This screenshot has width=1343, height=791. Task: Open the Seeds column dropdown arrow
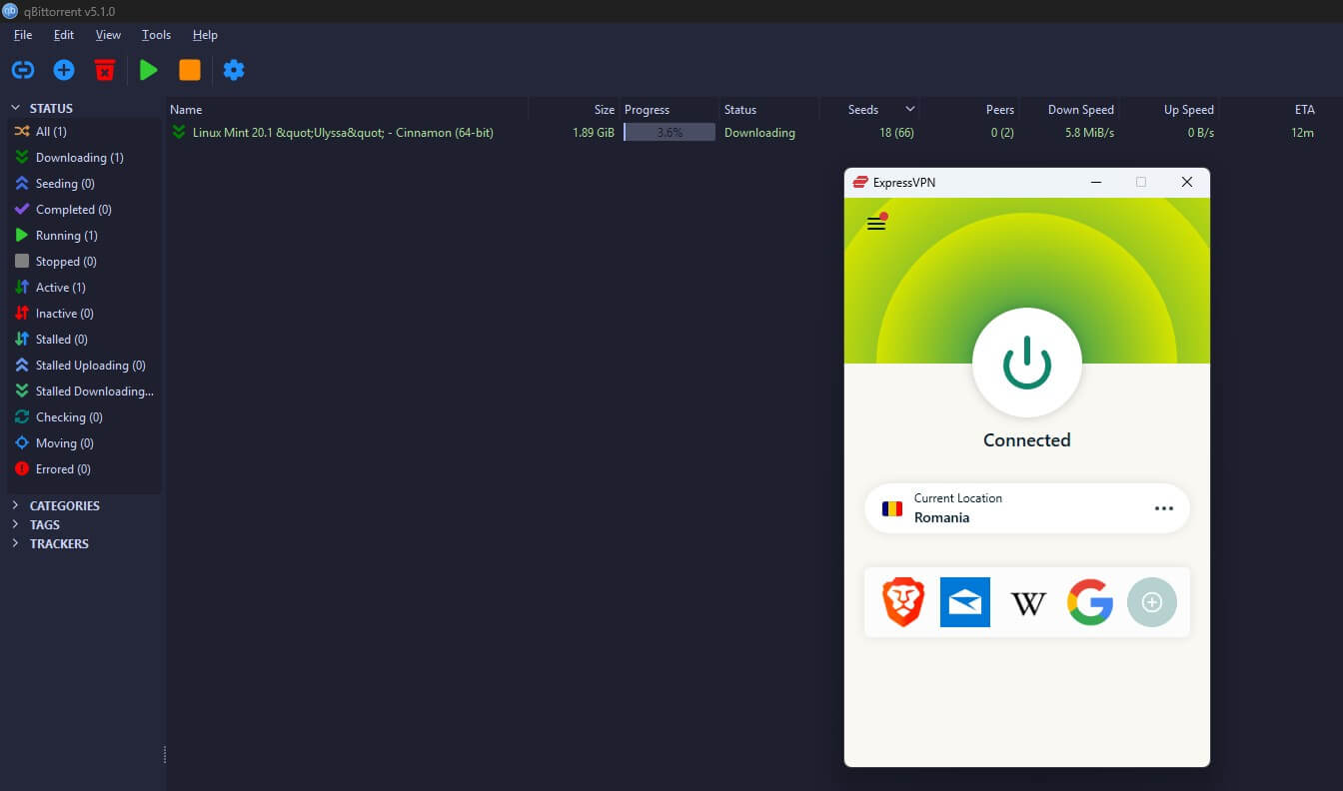906,109
